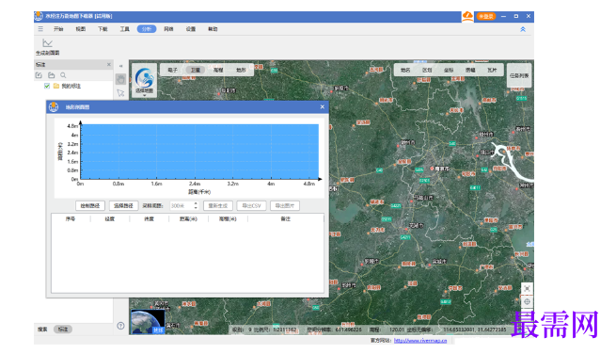Click the open folder icon in markers panel
This screenshot has height=354, width=616.
click(51, 75)
